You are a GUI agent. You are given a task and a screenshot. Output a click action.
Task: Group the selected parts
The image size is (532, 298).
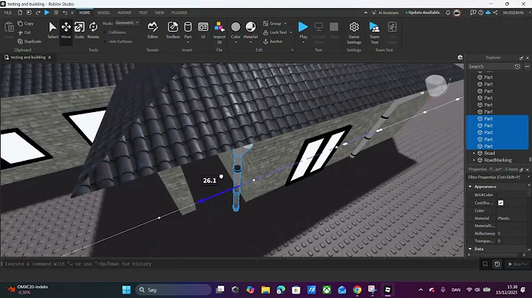click(x=272, y=24)
